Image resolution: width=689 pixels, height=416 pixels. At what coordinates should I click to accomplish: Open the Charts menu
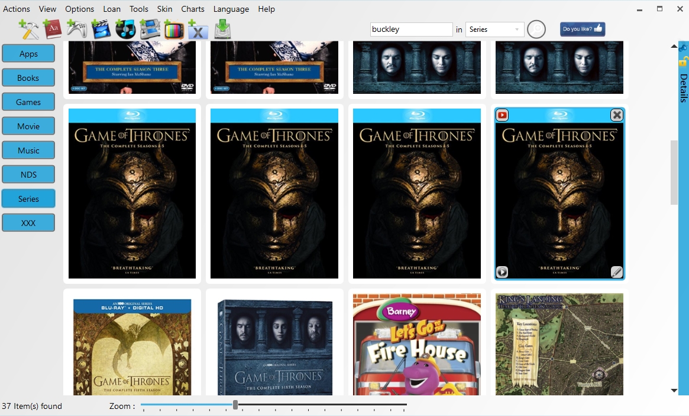(x=193, y=9)
